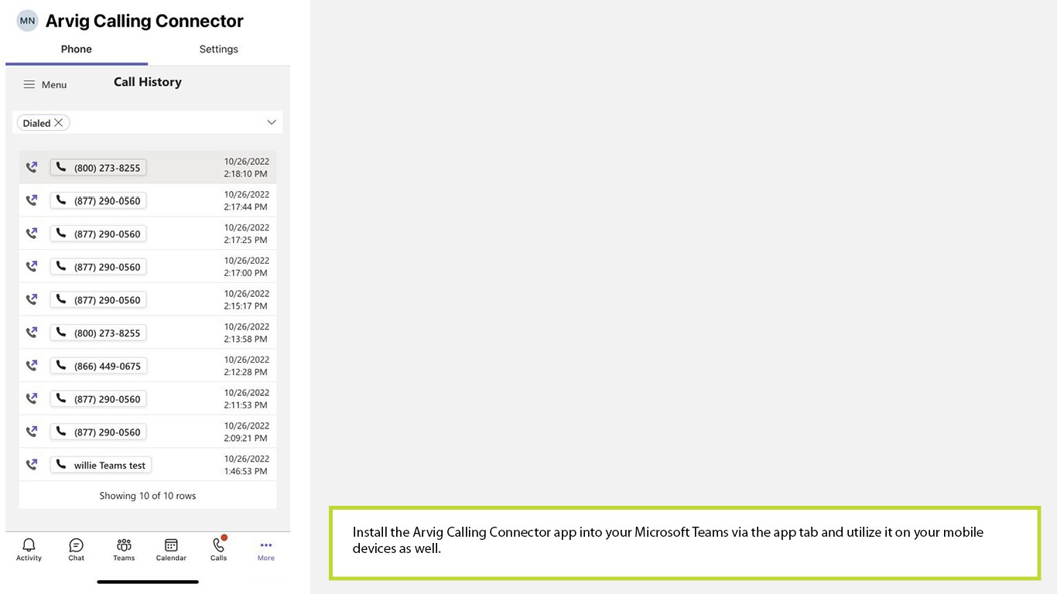Call (800) 273-8255 from 2:13:58 PM
Screen dimensions: 1057x594
pyautogui.click(x=98, y=333)
